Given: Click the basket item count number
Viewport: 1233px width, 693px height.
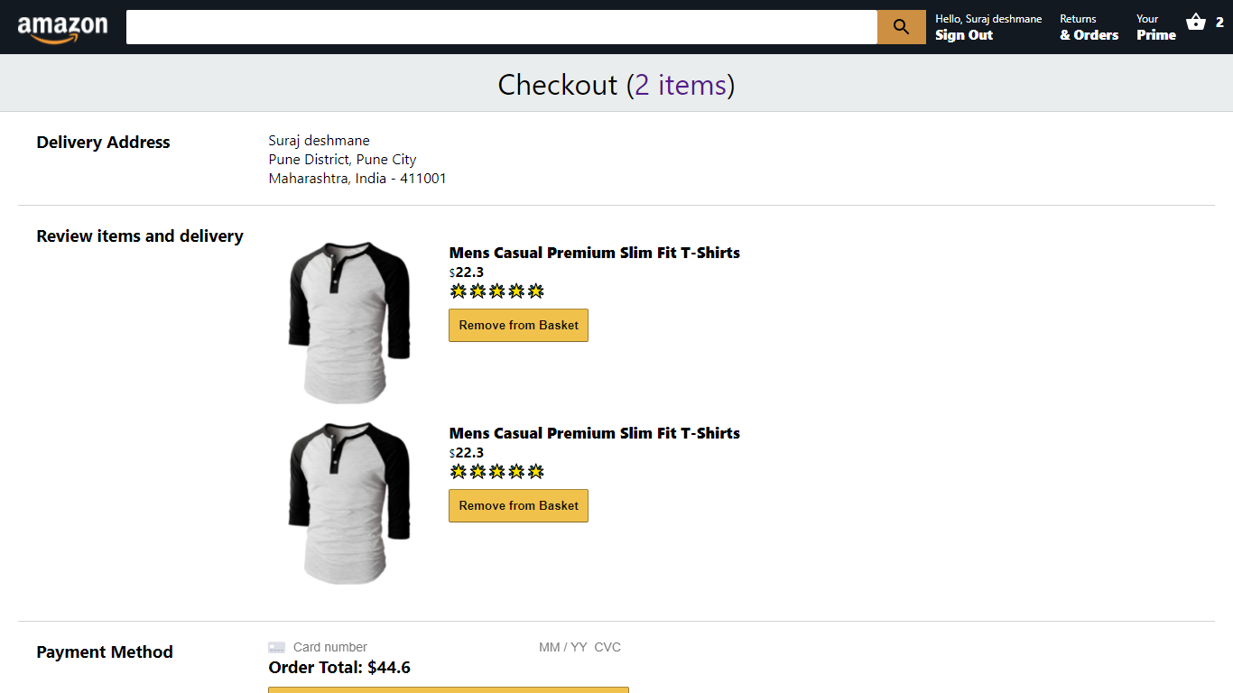Looking at the screenshot, I should pyautogui.click(x=1219, y=23).
